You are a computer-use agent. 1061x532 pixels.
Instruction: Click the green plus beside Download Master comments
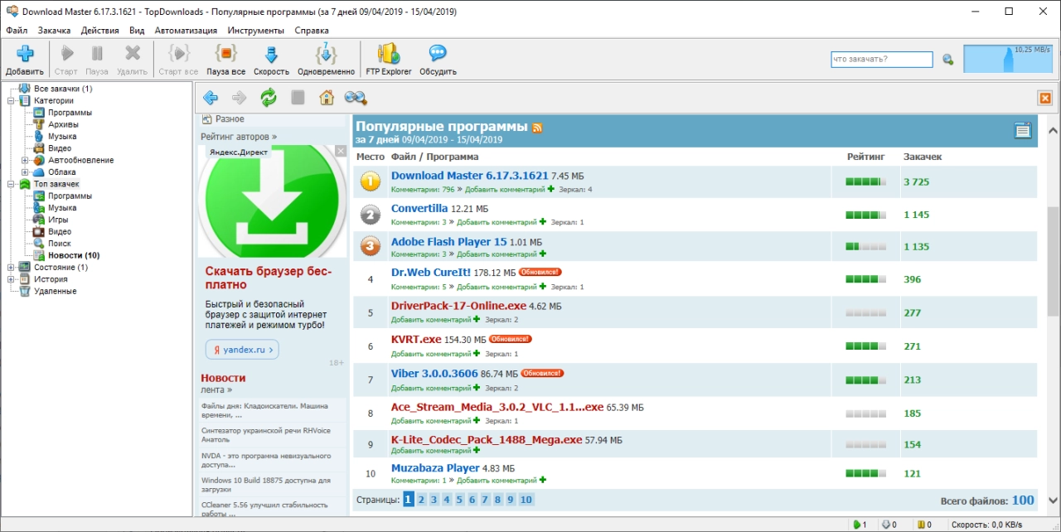(x=550, y=190)
